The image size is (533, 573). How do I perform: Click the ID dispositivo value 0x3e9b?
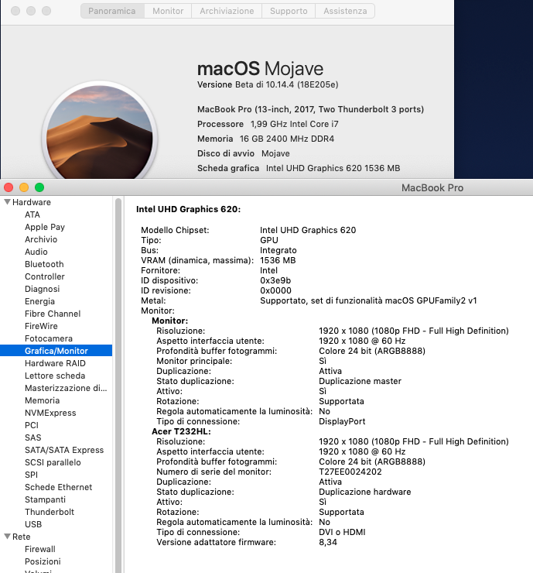(x=275, y=280)
